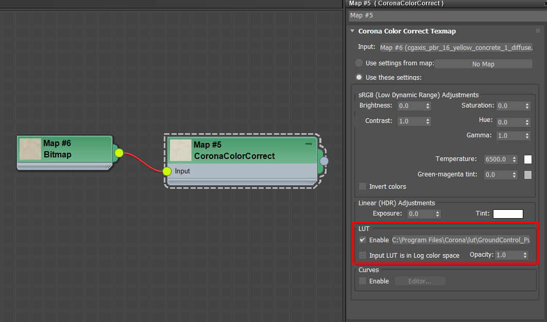Image resolution: width=547 pixels, height=322 pixels.
Task: Collapse the Corona Color Correct Texmap rollout
Action: point(352,31)
